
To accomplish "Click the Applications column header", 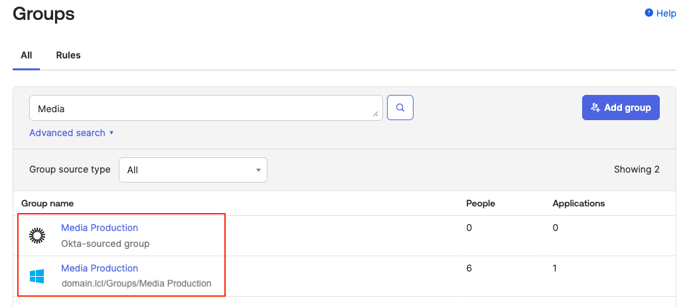I will click(579, 203).
